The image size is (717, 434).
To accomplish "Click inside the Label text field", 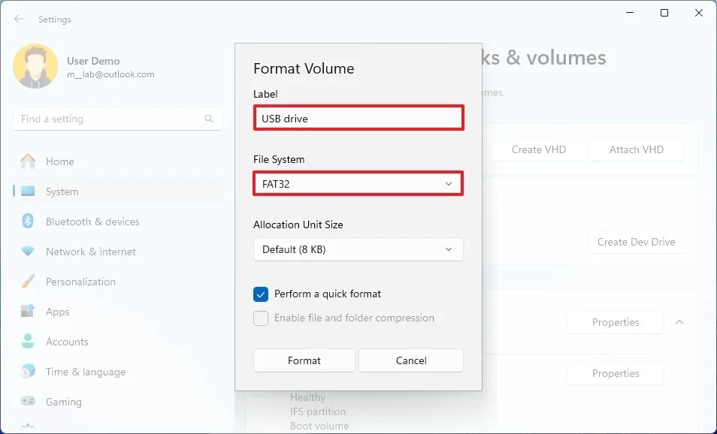I will click(x=358, y=117).
